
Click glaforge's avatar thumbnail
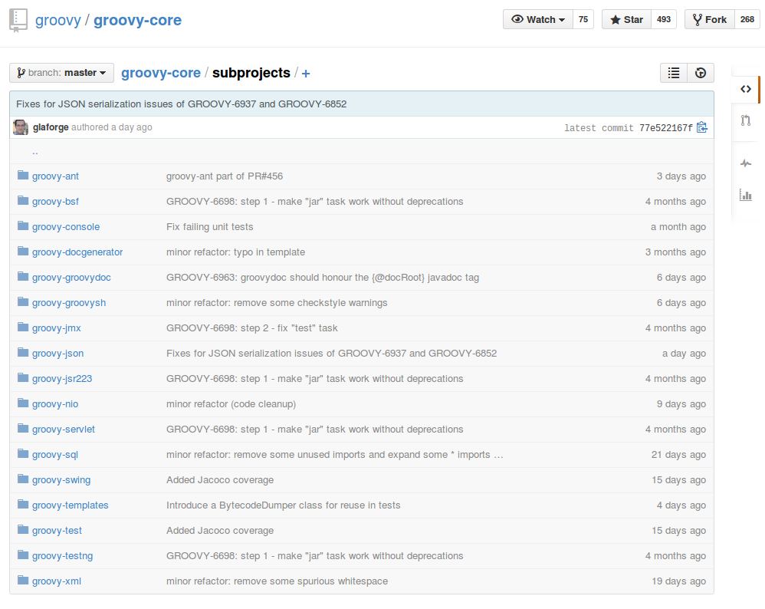click(21, 127)
